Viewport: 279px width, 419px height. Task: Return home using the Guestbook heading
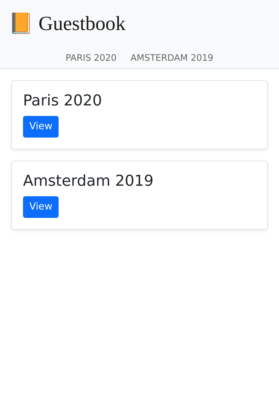(x=82, y=23)
